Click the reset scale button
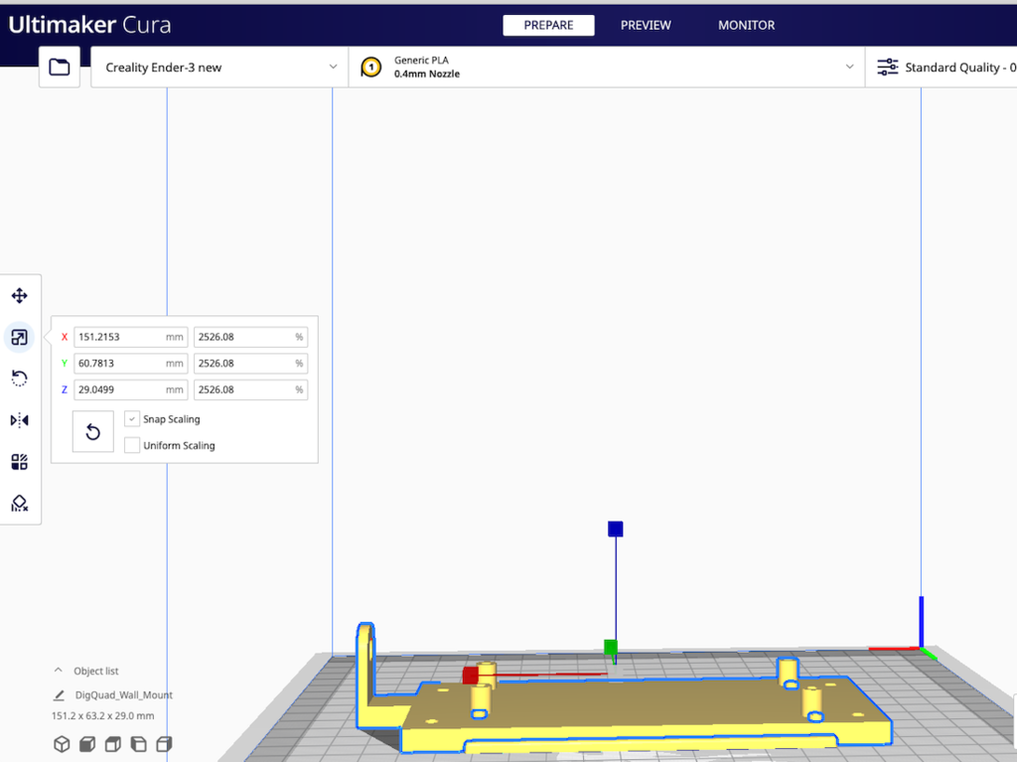 pos(93,432)
